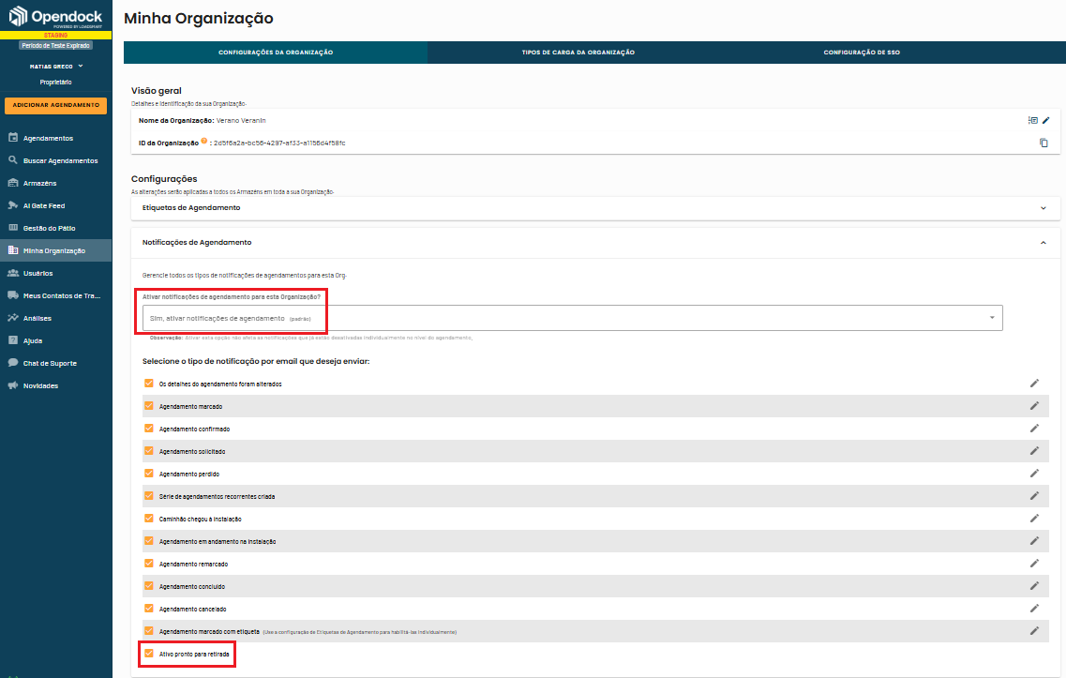Click the Armazéns warehouse icon
1066x678 pixels.
pyautogui.click(x=13, y=182)
